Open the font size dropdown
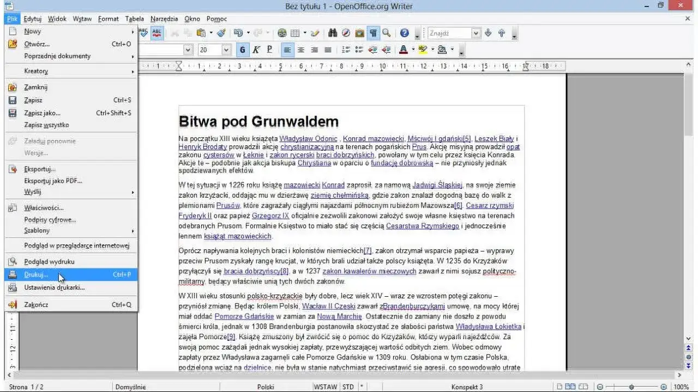 tap(225, 50)
